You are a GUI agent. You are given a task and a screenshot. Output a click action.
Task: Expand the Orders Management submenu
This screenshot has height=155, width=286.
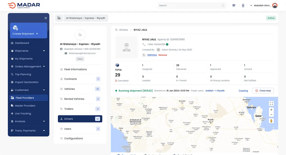(44, 66)
